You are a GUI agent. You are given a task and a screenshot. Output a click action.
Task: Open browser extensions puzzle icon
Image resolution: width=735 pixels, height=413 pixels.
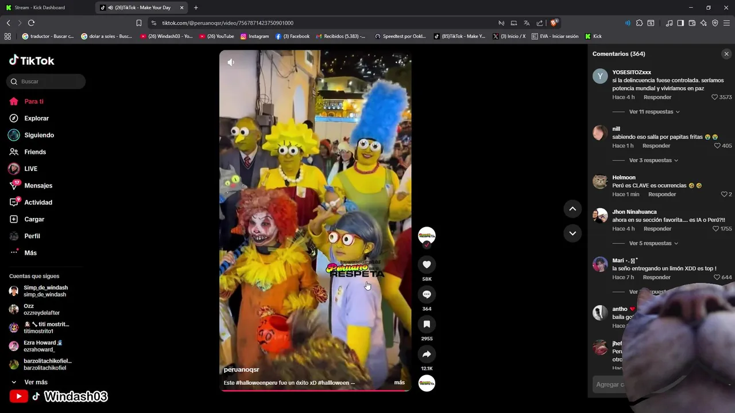point(639,23)
